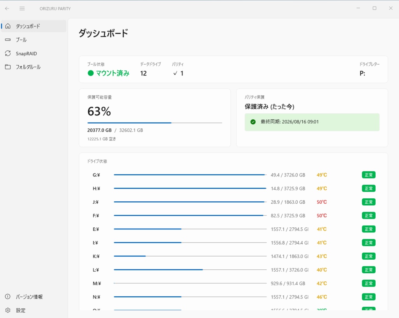Viewport: 399px width, 318px height.
Task: Open ダッシュボード home icon in sidebar
Action: (8, 26)
